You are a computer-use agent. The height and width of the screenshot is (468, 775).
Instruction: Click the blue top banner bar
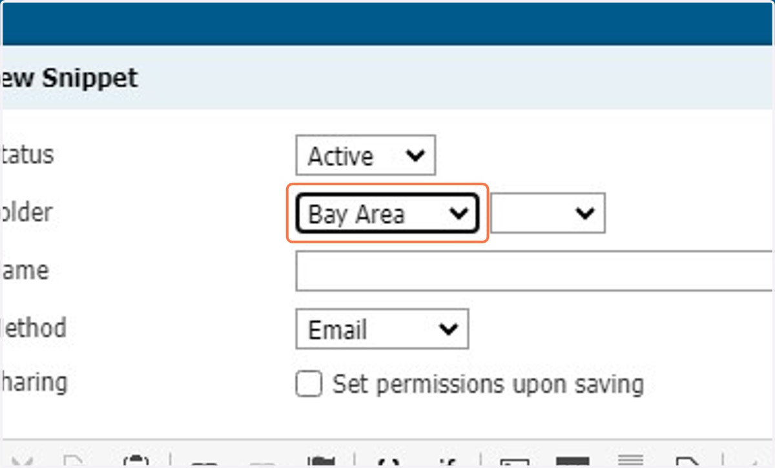(387, 24)
